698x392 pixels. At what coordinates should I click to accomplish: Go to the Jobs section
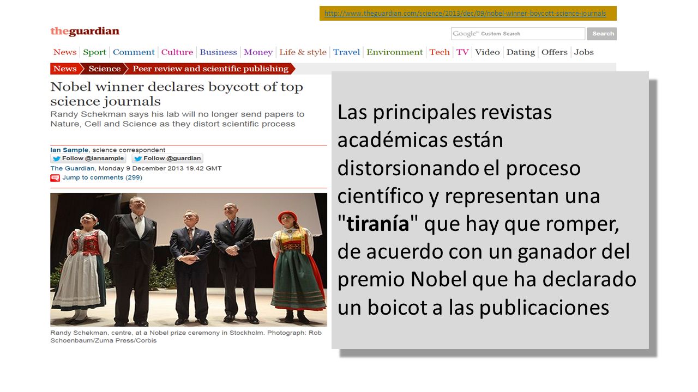coord(583,52)
